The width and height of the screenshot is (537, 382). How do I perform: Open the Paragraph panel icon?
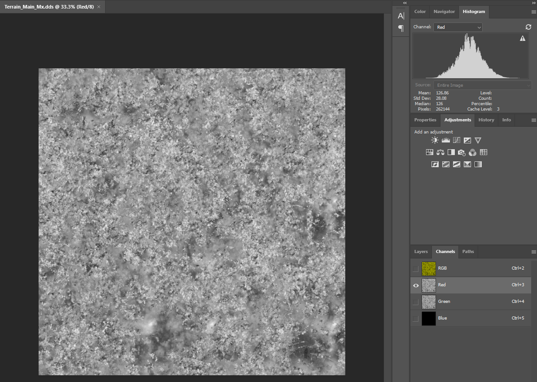pos(401,28)
